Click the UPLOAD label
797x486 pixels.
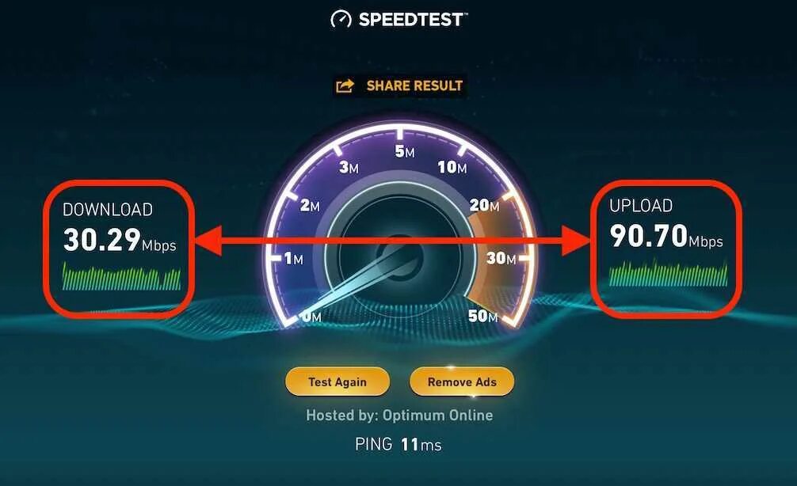pos(641,206)
